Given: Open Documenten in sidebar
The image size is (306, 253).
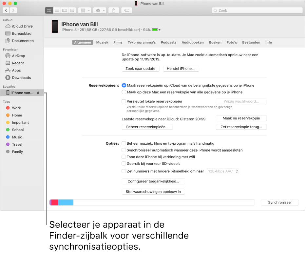Looking at the screenshot, I should point(20,41).
